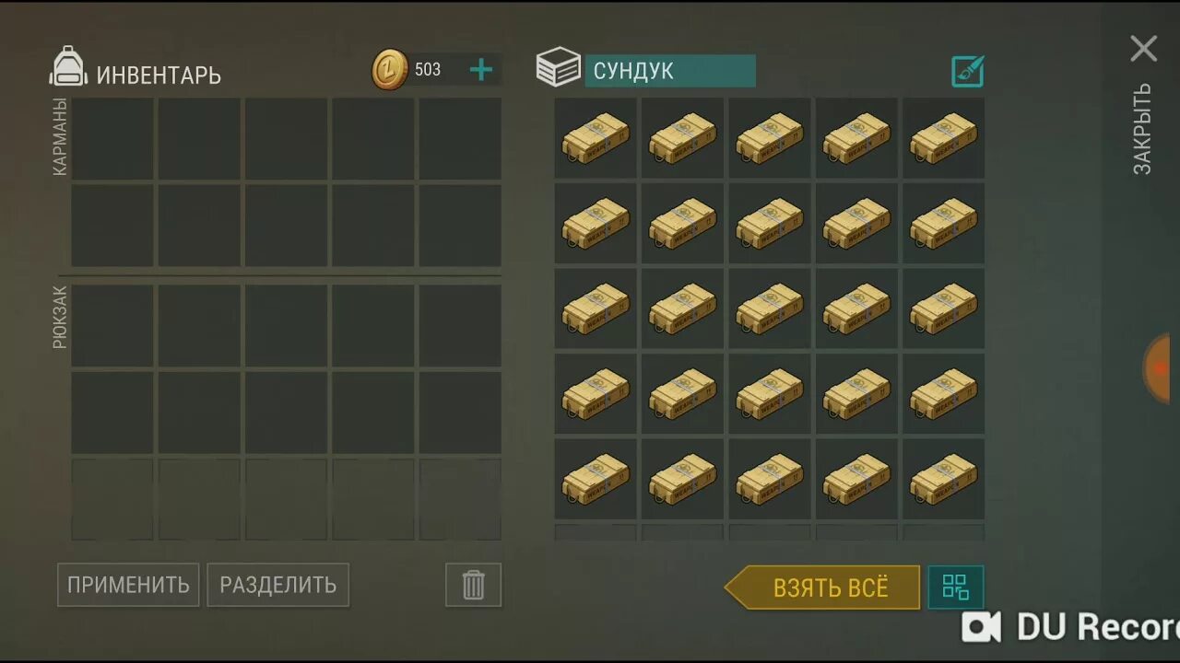Select the last weapon crate in top row
Screen dimensions: 1180x663
[943, 138]
